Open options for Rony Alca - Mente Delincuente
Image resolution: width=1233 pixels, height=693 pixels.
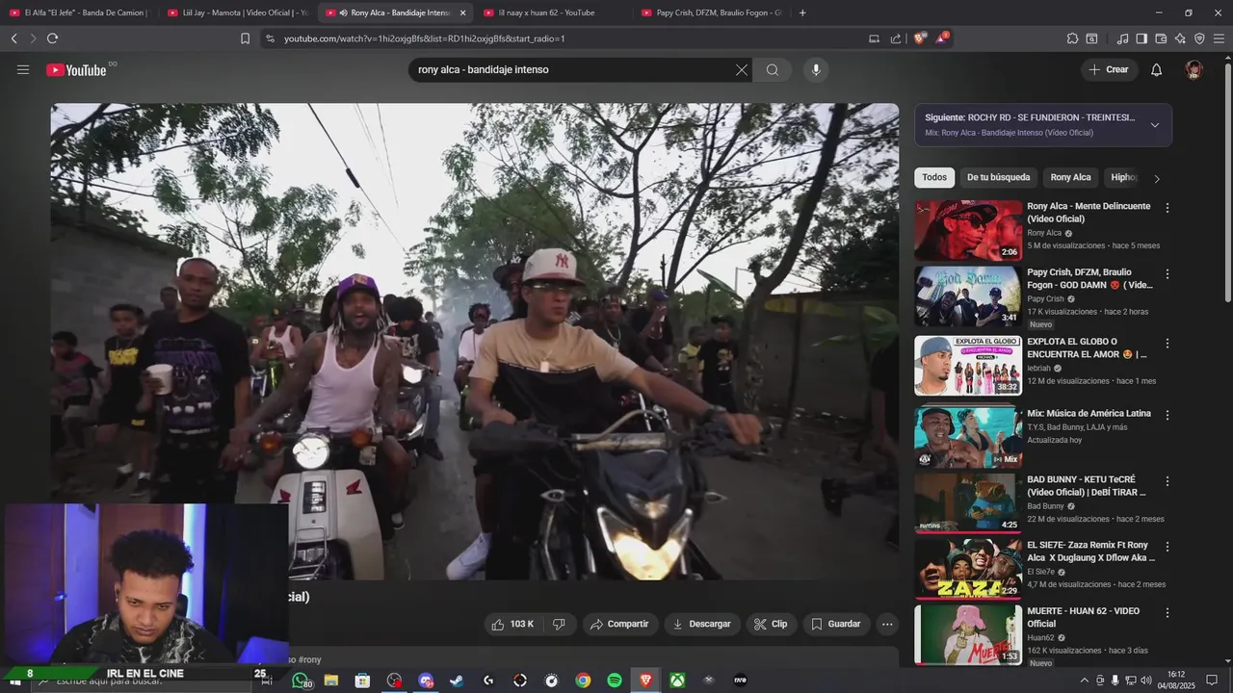pyautogui.click(x=1167, y=208)
